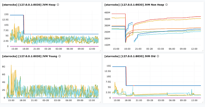The height and width of the screenshot is (107, 205).
Task: Click the info icon beside JVM Heap title
Action: 58,5
